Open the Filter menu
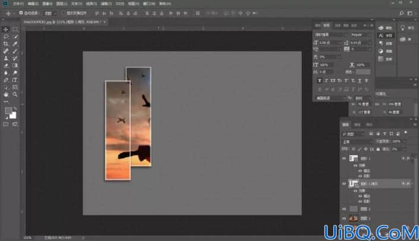 106,4
